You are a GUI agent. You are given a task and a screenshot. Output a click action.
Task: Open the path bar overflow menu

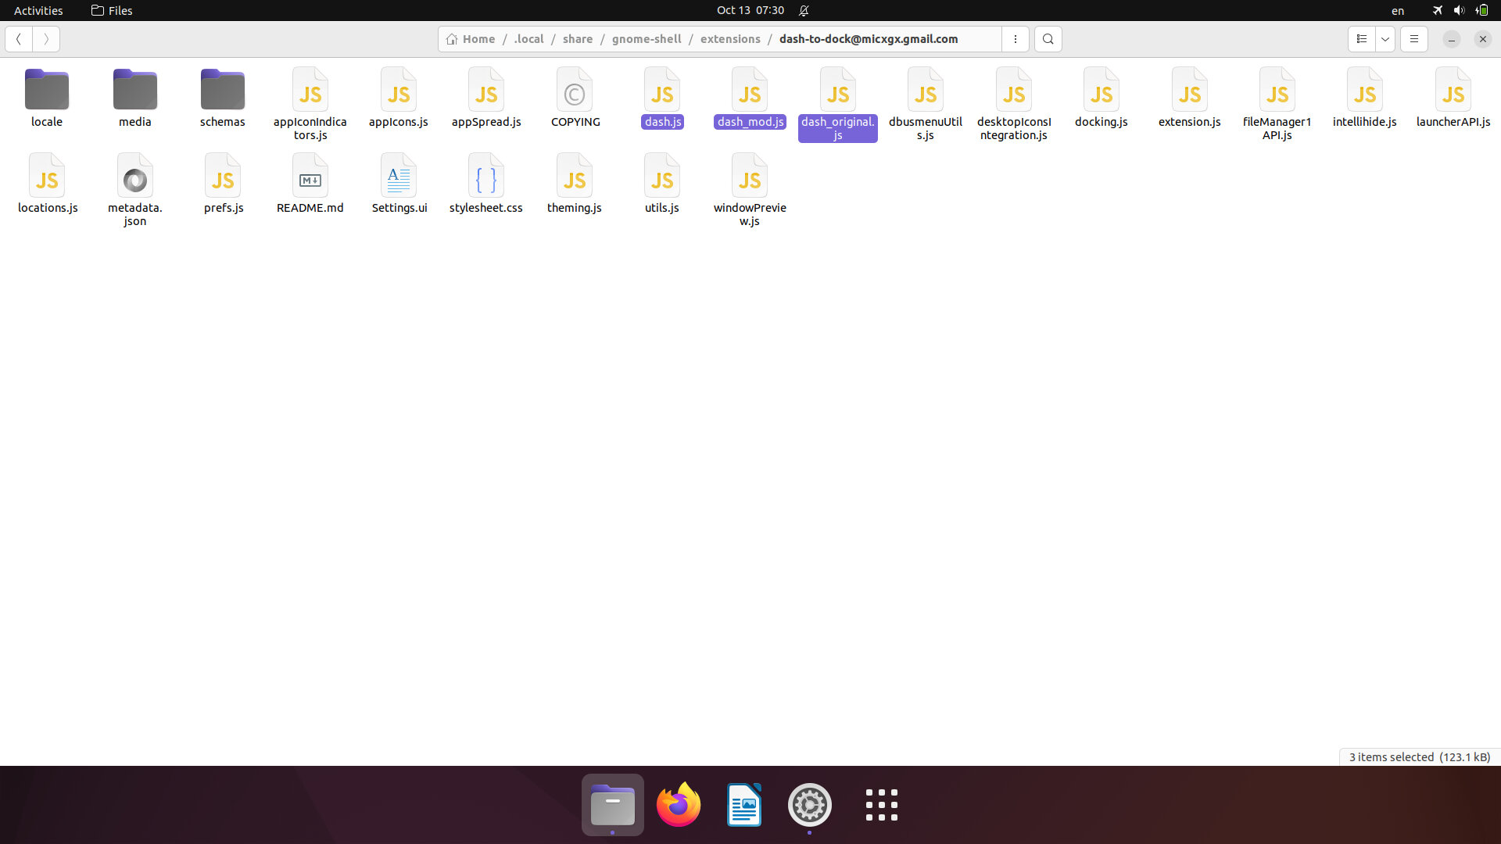click(x=1016, y=38)
